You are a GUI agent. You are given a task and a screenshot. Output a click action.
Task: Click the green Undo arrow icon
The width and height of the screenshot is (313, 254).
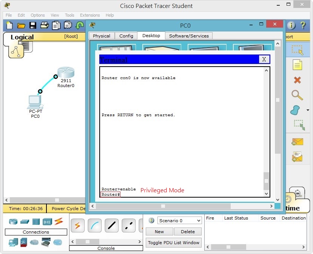80,25
